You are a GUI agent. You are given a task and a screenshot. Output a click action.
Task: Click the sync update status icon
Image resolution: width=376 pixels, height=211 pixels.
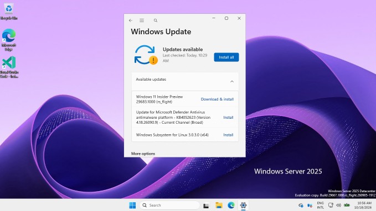click(x=146, y=55)
